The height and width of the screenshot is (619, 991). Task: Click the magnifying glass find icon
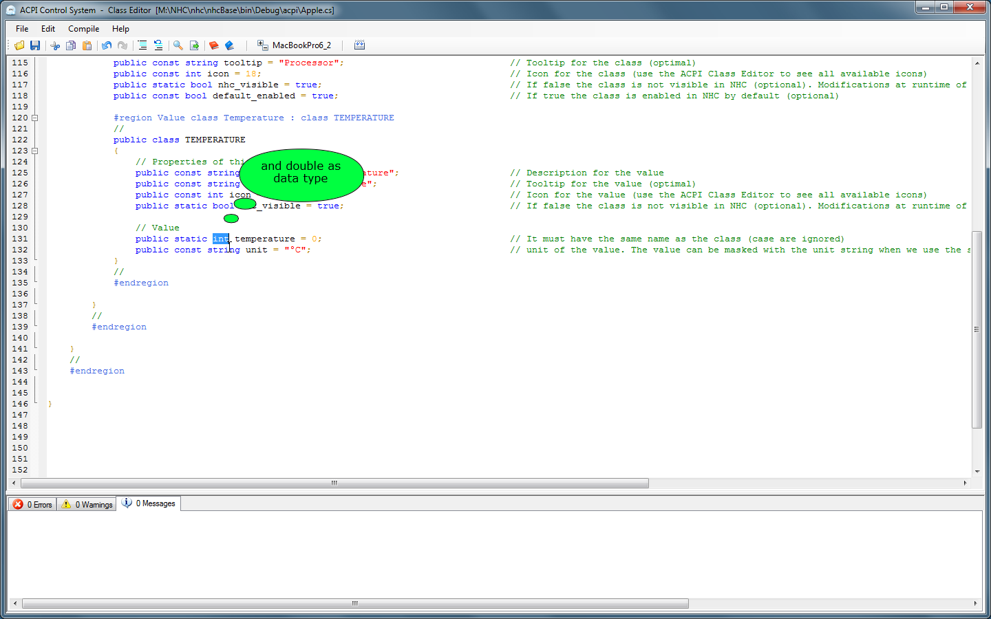pos(178,45)
